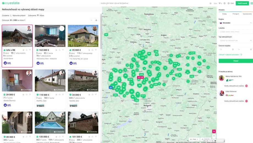Click stepper arrows of Od price field
The image size is (253, 143).
pos(233,49)
